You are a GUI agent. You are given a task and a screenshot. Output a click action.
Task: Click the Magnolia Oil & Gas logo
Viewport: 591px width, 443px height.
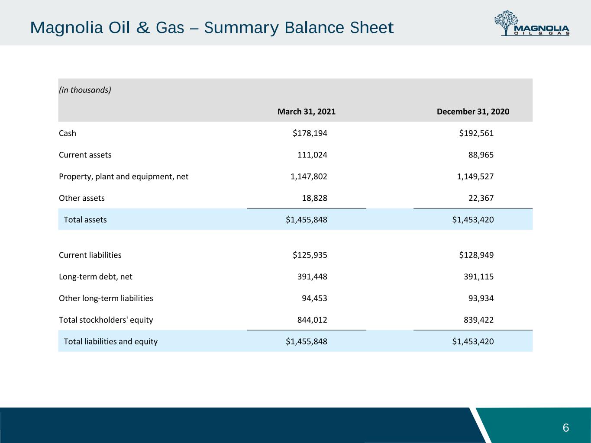pyautogui.click(x=532, y=23)
